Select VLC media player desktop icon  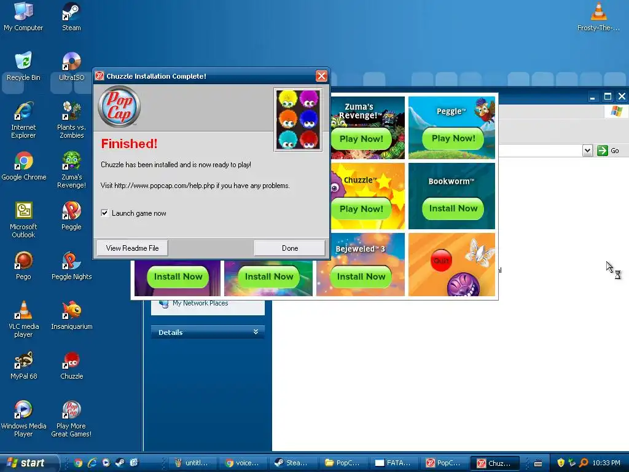(x=23, y=319)
